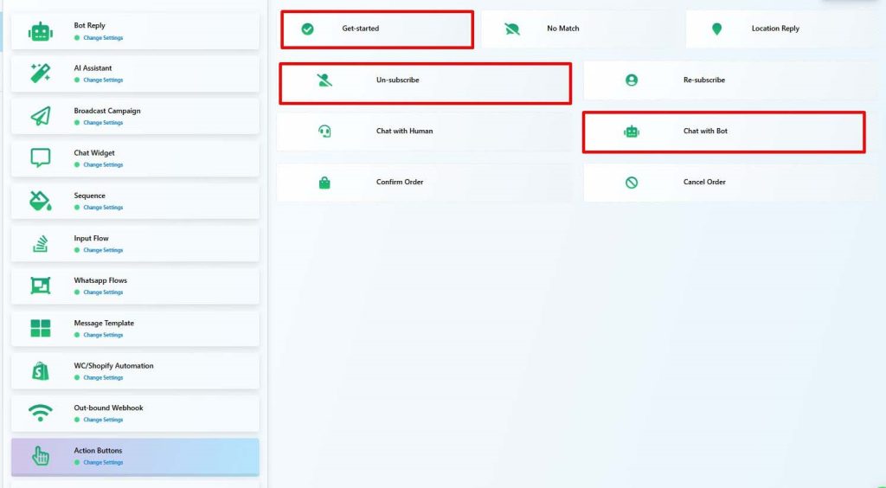Select the Chat with Human button
The height and width of the screenshot is (488, 886).
[x=424, y=132]
